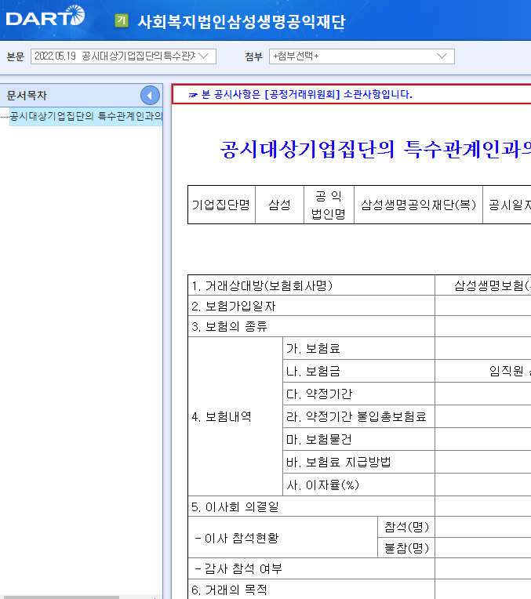Click the 참석(명) cell
Image resolution: width=531 pixels, height=599 pixels.
(406, 527)
